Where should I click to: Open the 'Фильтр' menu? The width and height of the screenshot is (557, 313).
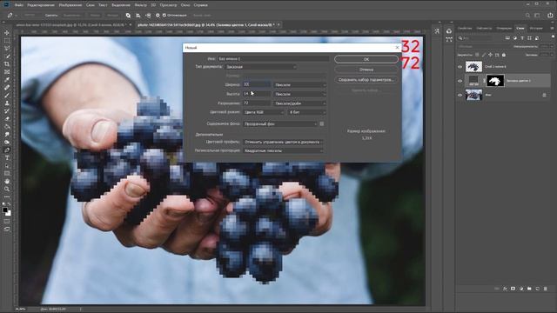141,5
